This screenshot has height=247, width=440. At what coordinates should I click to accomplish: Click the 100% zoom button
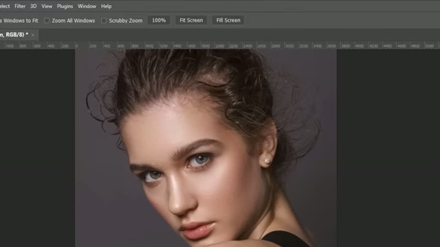click(159, 20)
